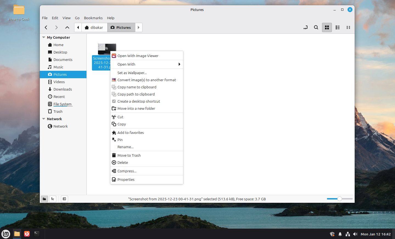Choose Set as Wallpaper from the context menu

click(x=131, y=73)
